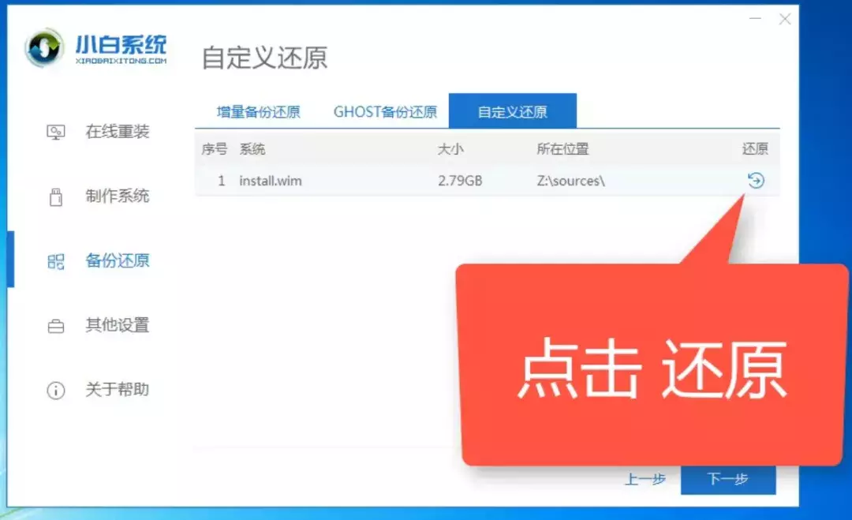The height and width of the screenshot is (520, 852).
Task: Open 制作系统 in the sidebar
Action: point(118,196)
